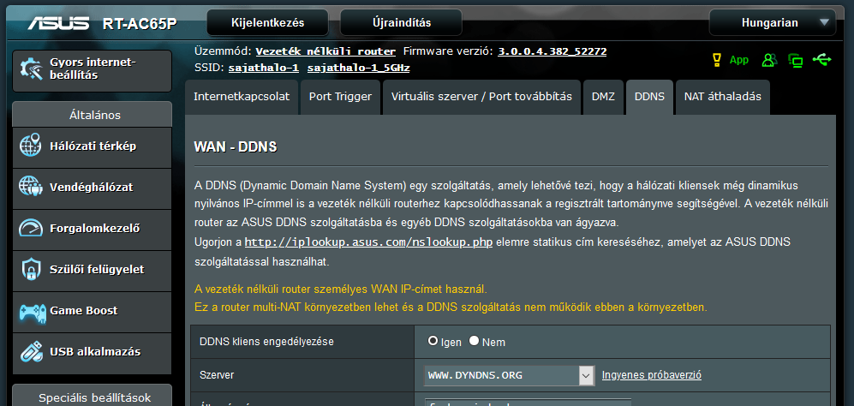Open the Hálózati térkép menu item
This screenshot has height=406, width=854.
click(x=92, y=146)
